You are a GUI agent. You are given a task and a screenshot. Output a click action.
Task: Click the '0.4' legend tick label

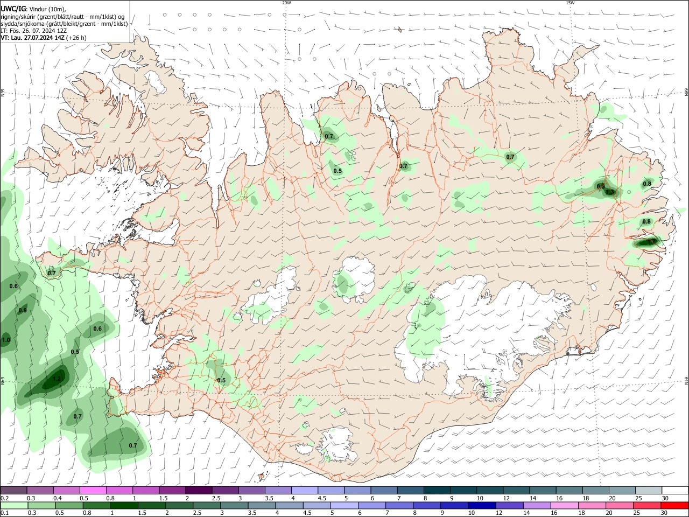tap(58, 498)
